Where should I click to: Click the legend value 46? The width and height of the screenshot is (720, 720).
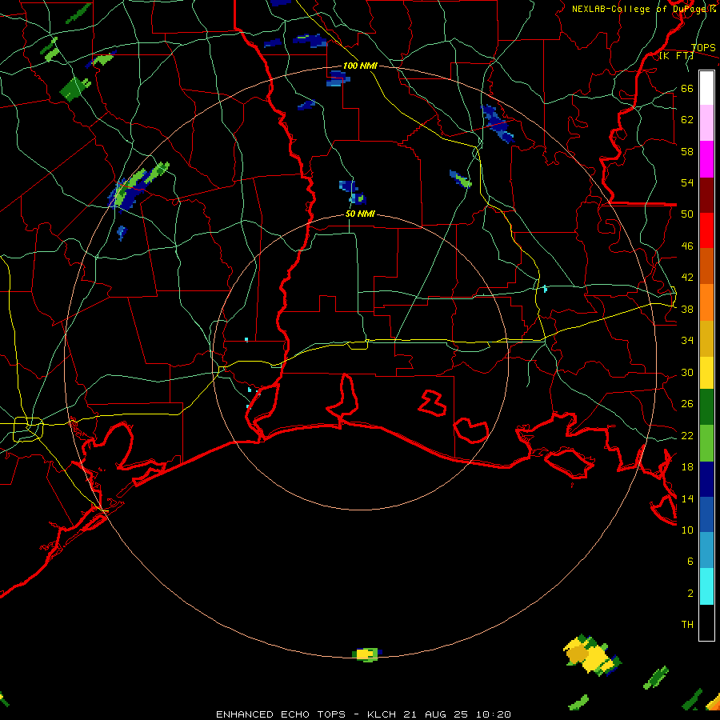tap(687, 246)
